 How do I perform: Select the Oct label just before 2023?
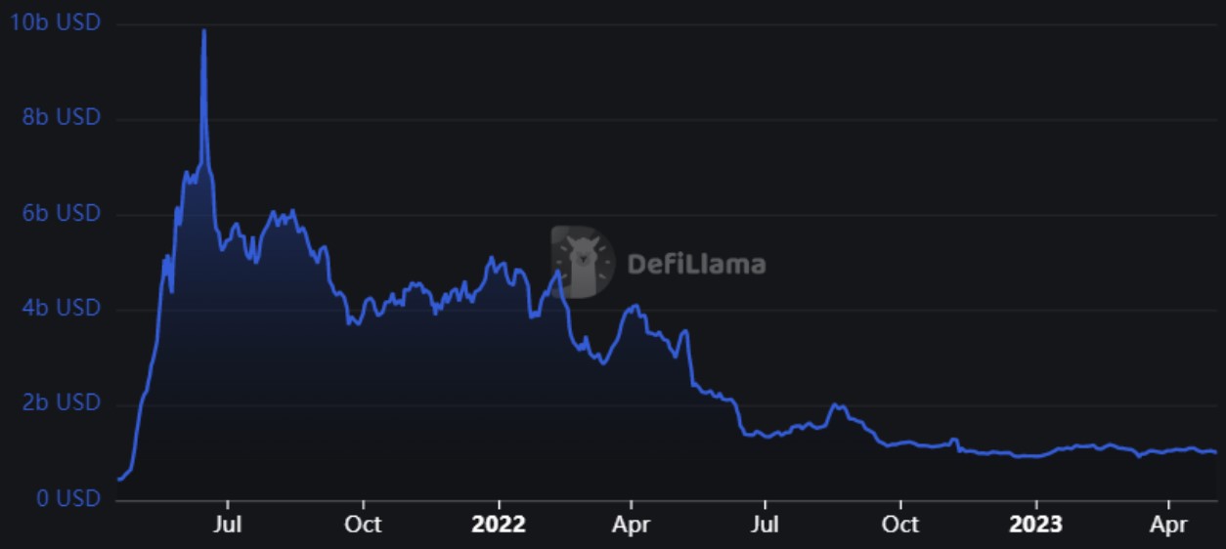[899, 525]
